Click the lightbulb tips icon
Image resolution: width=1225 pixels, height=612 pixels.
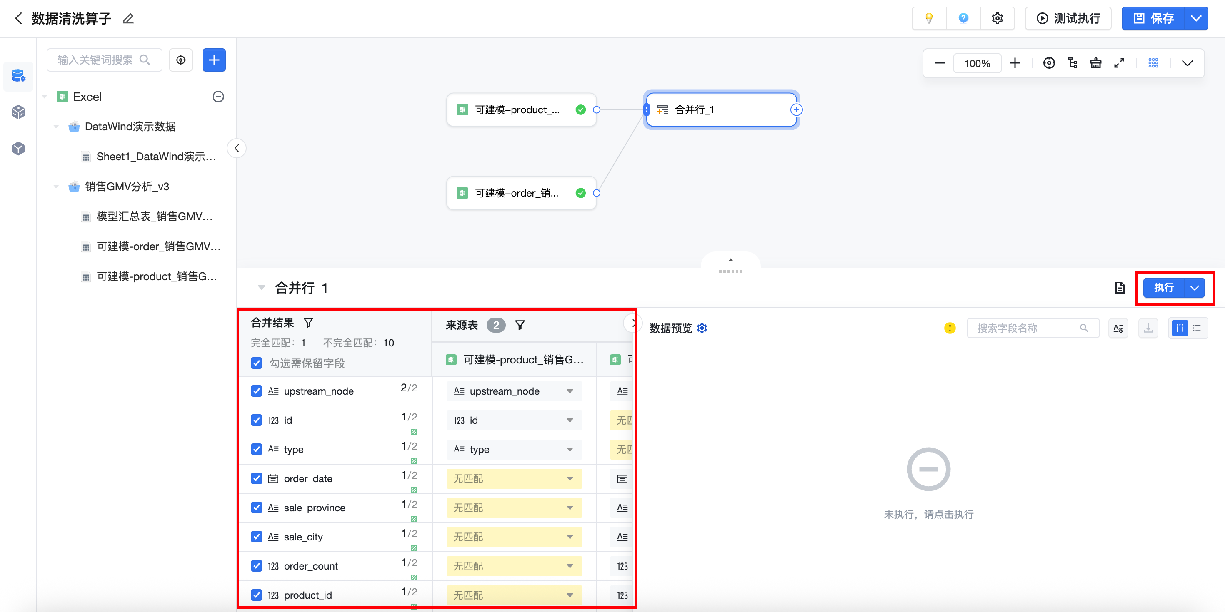(x=928, y=19)
